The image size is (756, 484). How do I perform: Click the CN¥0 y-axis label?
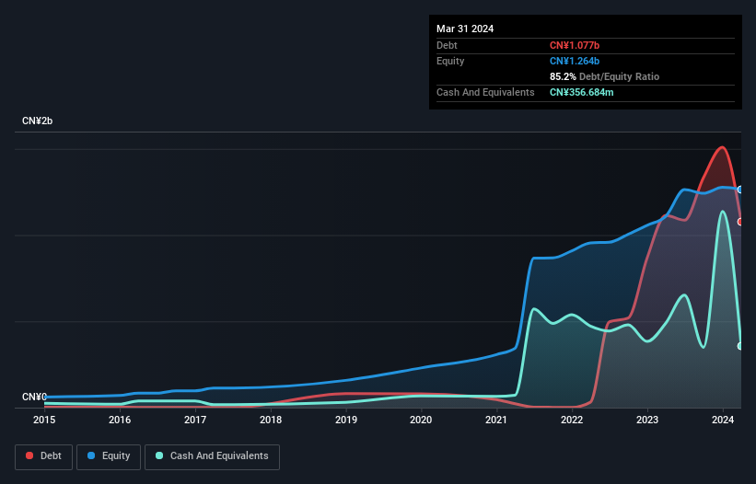coord(34,397)
